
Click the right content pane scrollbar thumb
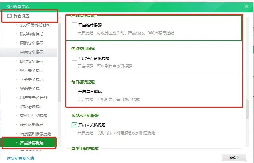[x=247, y=109]
